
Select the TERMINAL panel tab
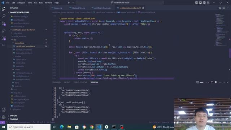pos(94,82)
